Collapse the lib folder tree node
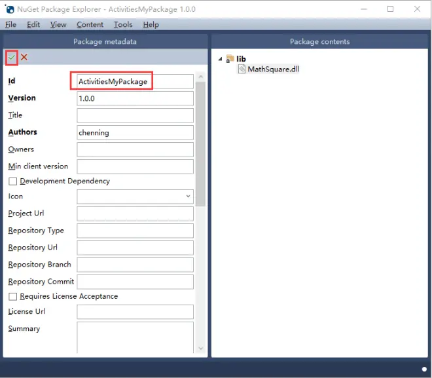Viewport: 432px width, 378px height. click(220, 59)
